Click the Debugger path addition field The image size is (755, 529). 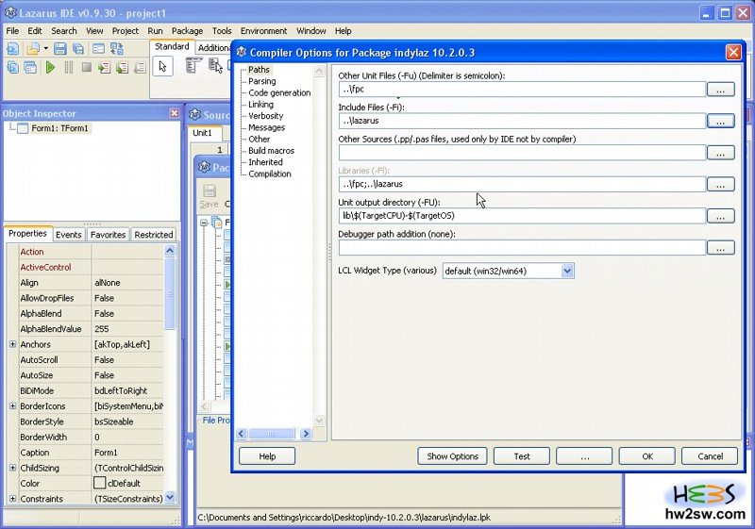pos(522,248)
